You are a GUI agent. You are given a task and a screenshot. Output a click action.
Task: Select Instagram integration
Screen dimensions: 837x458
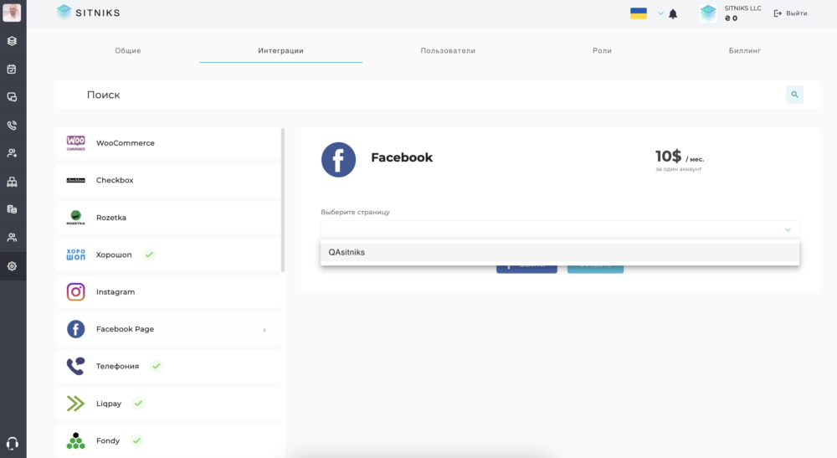point(169,292)
